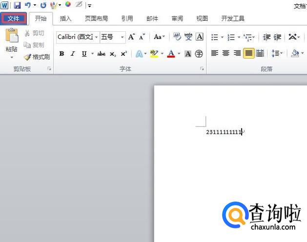This screenshot has height=242, width=307.
Task: Click the Word application icon
Action: (x=4, y=5)
